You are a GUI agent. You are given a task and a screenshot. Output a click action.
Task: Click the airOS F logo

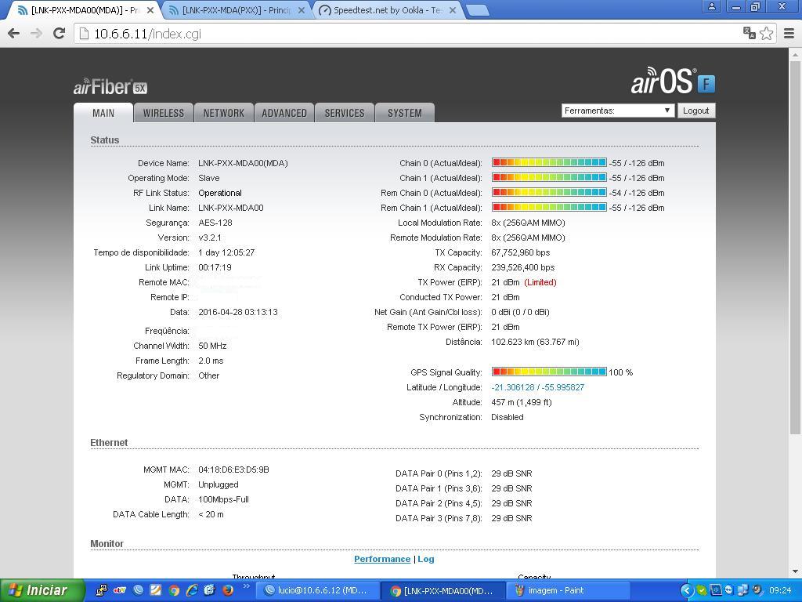coord(673,81)
